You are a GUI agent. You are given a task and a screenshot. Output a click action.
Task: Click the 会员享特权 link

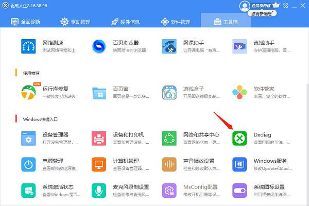(x=261, y=6)
